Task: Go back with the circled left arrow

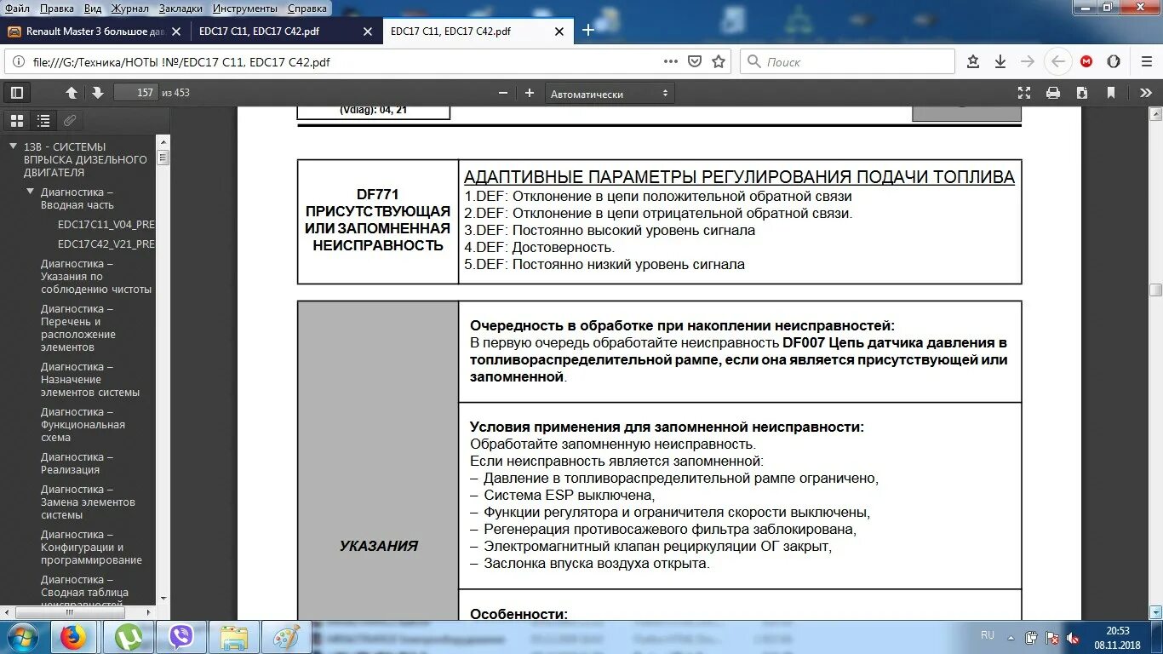Action: 1057,61
